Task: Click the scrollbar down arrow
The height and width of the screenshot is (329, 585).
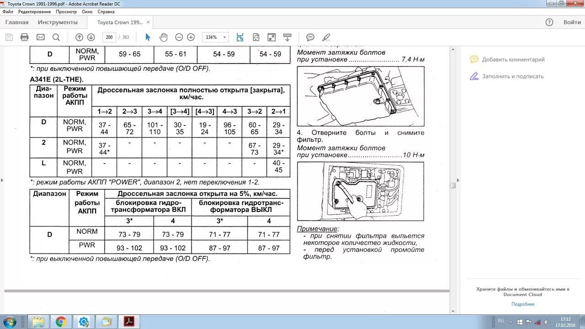Action: click(x=452, y=311)
